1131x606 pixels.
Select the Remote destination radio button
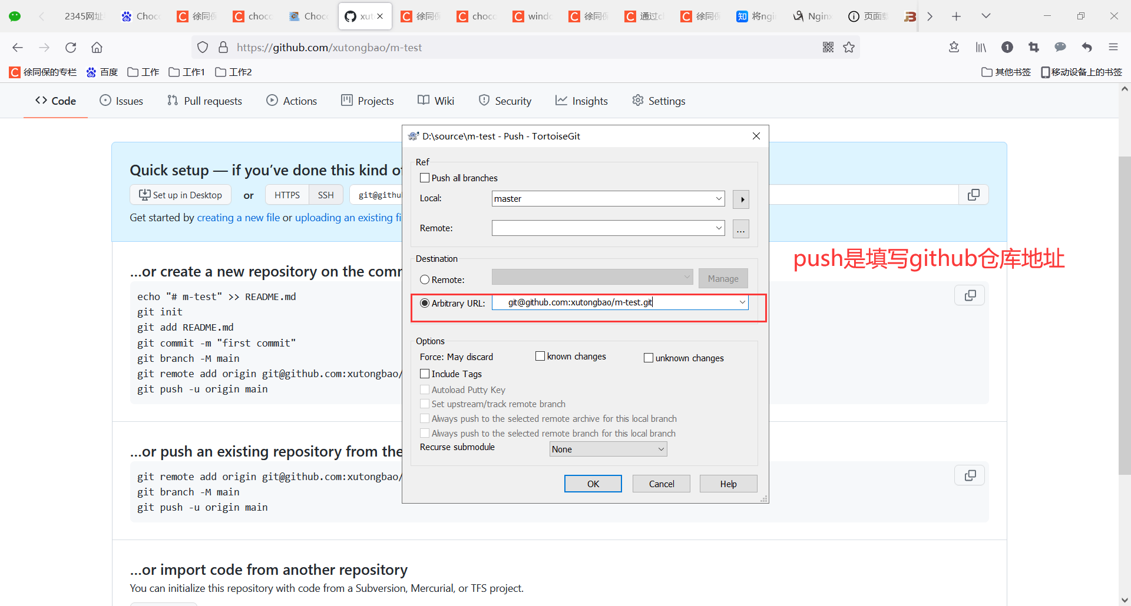[425, 280]
